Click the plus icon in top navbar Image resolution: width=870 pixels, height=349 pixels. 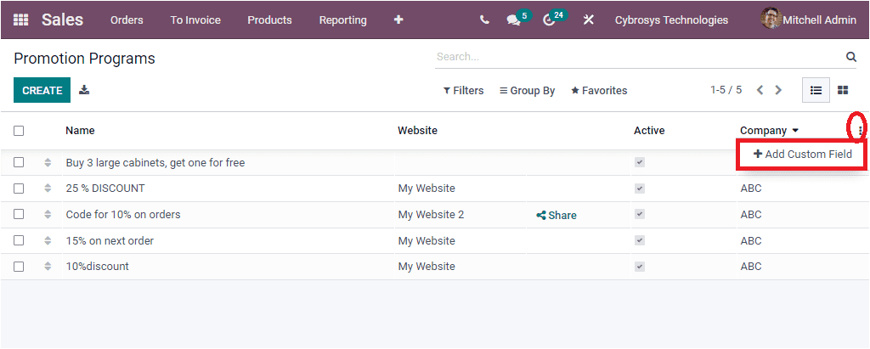coord(398,20)
